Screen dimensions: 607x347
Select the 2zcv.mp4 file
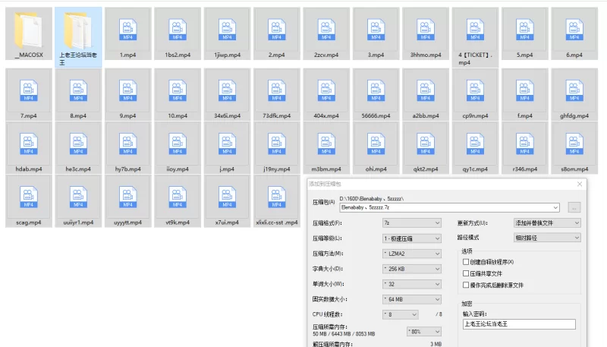[x=326, y=33]
